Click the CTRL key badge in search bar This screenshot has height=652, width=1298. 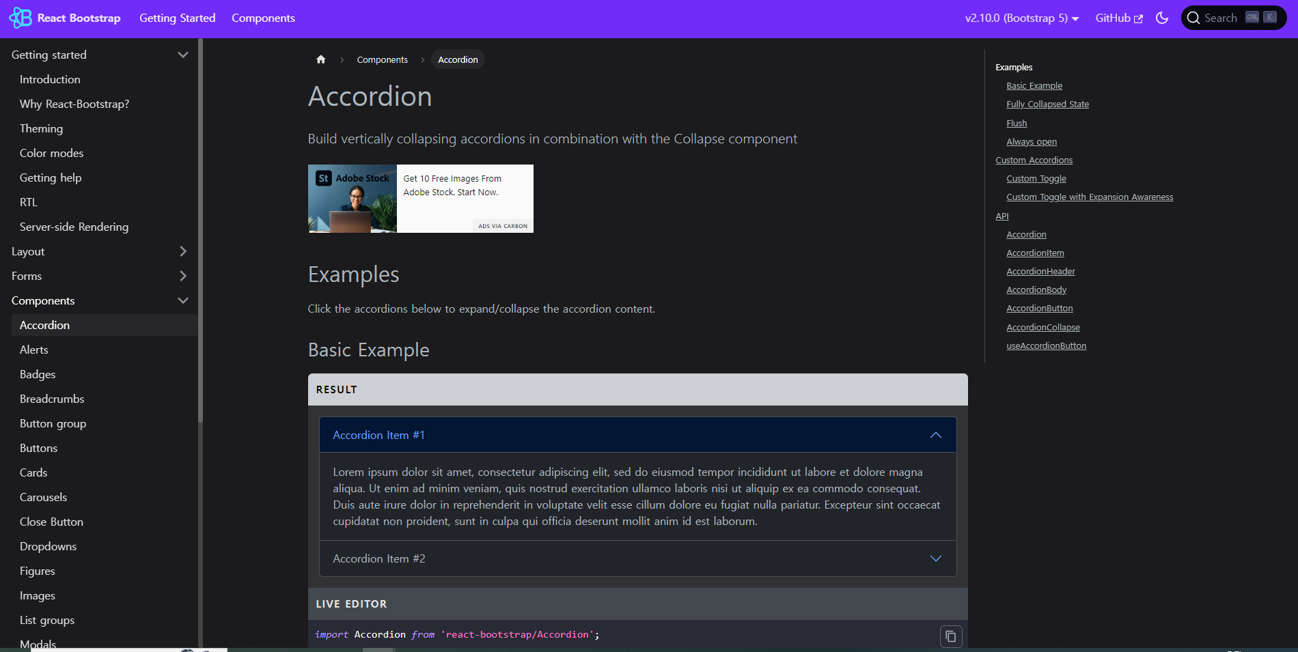[1252, 18]
